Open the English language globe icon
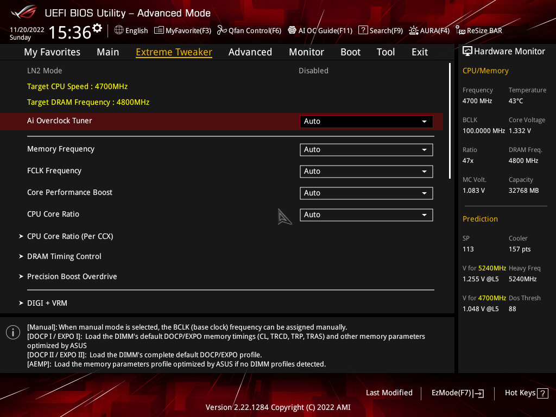 (119, 30)
